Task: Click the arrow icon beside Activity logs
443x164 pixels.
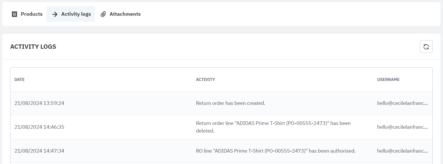Action: tap(55, 14)
